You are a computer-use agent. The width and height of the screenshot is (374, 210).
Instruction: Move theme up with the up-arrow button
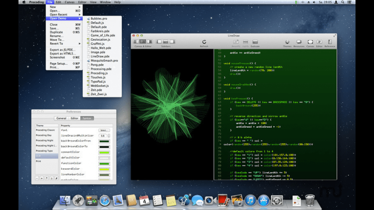[x=47, y=178]
